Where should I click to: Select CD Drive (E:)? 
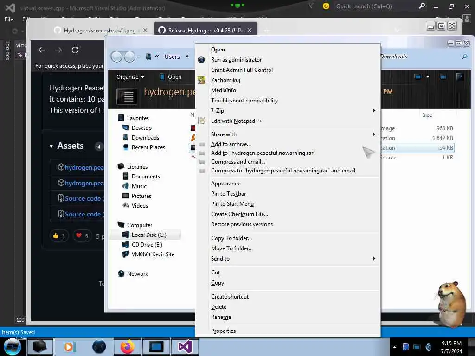[x=147, y=245]
